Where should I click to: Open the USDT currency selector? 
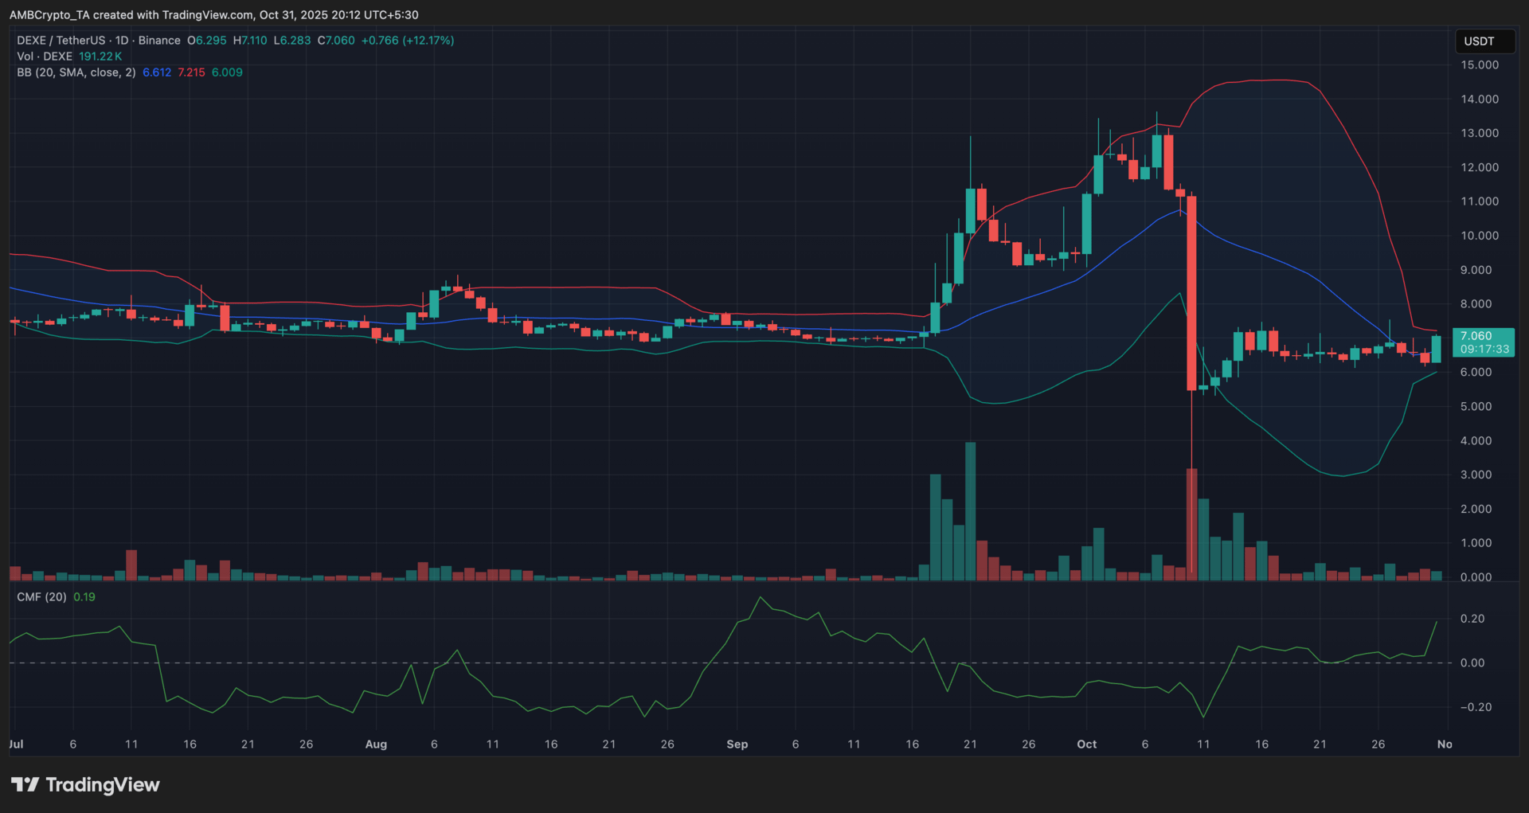coord(1485,41)
